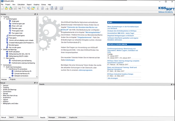Switch to the Projects tab
The height and width of the screenshot is (121, 175).
point(12,79)
